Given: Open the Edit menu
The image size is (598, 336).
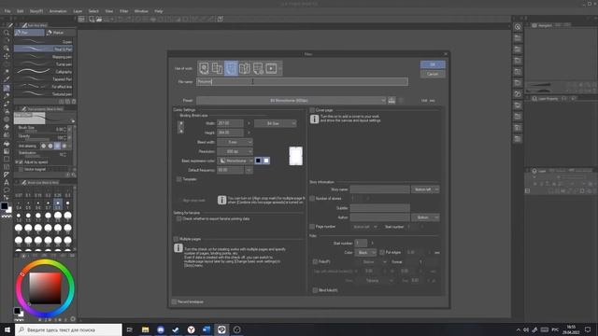Looking at the screenshot, I should pos(21,11).
